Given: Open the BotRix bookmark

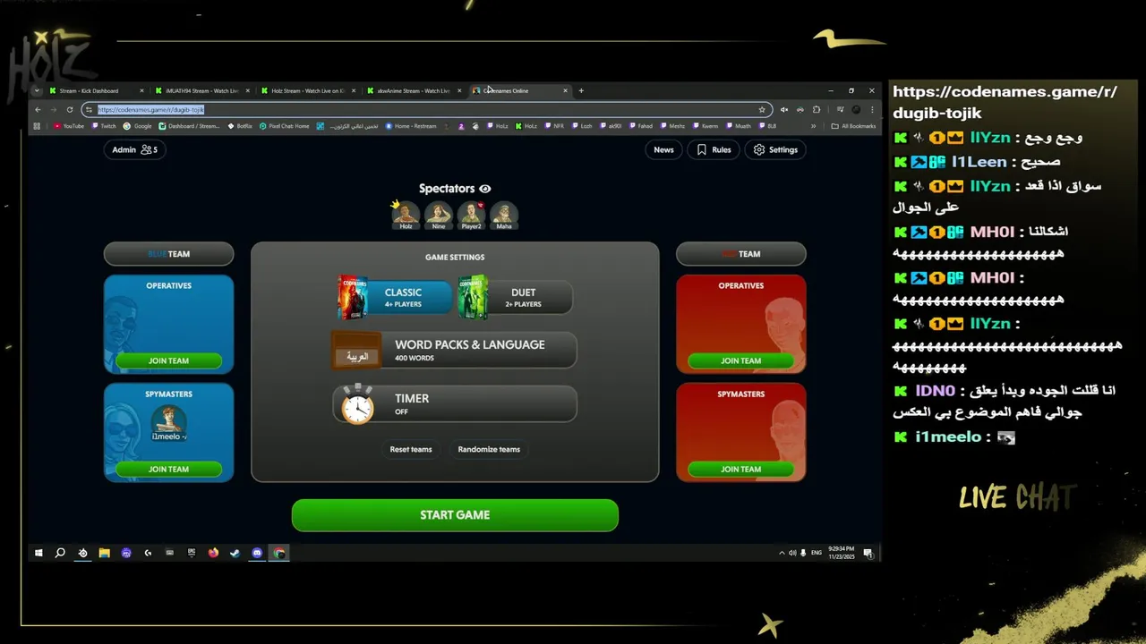Looking at the screenshot, I should (x=240, y=126).
